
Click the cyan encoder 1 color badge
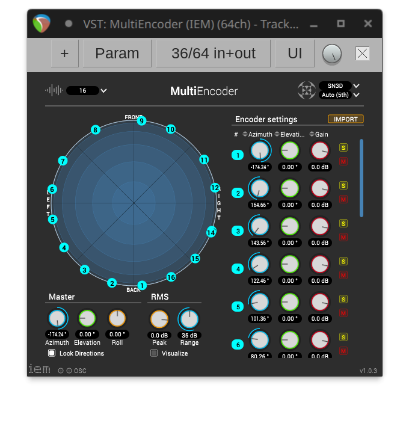pyautogui.click(x=238, y=155)
